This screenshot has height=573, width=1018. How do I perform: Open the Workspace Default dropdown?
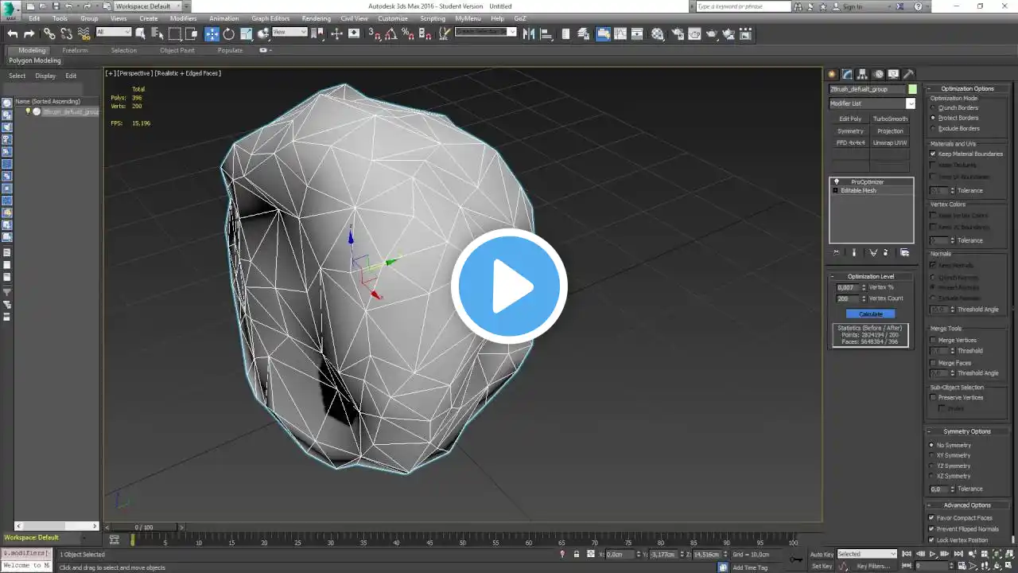coord(147,6)
